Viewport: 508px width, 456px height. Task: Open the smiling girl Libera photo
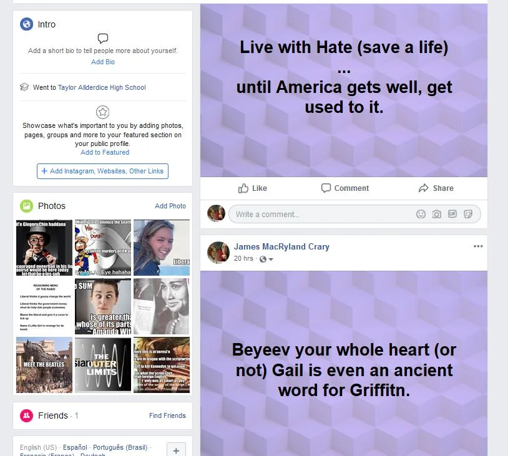(x=162, y=248)
